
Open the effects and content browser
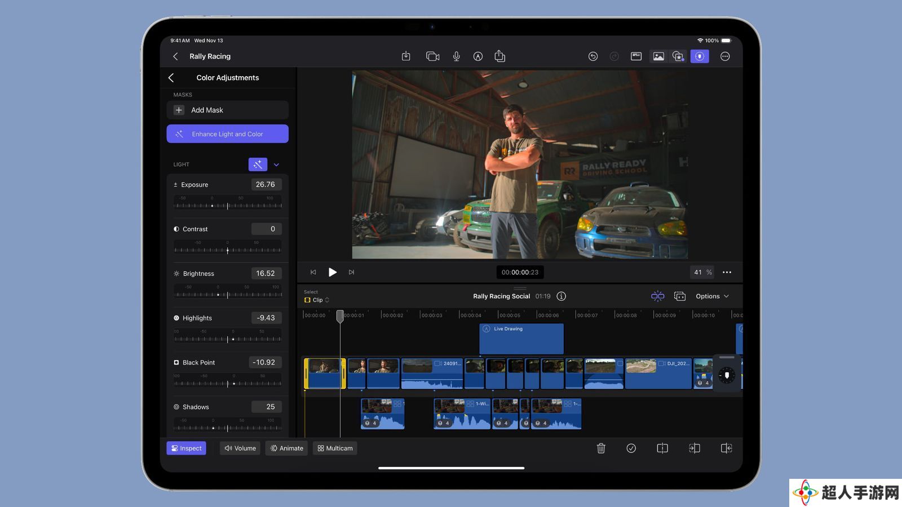(x=678, y=56)
